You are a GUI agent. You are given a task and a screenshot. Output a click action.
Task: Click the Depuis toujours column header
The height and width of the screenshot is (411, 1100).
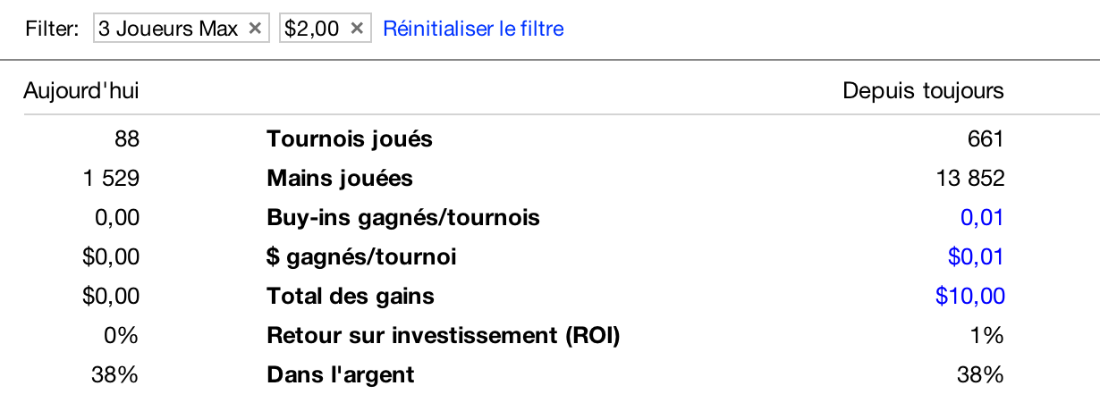[924, 91]
